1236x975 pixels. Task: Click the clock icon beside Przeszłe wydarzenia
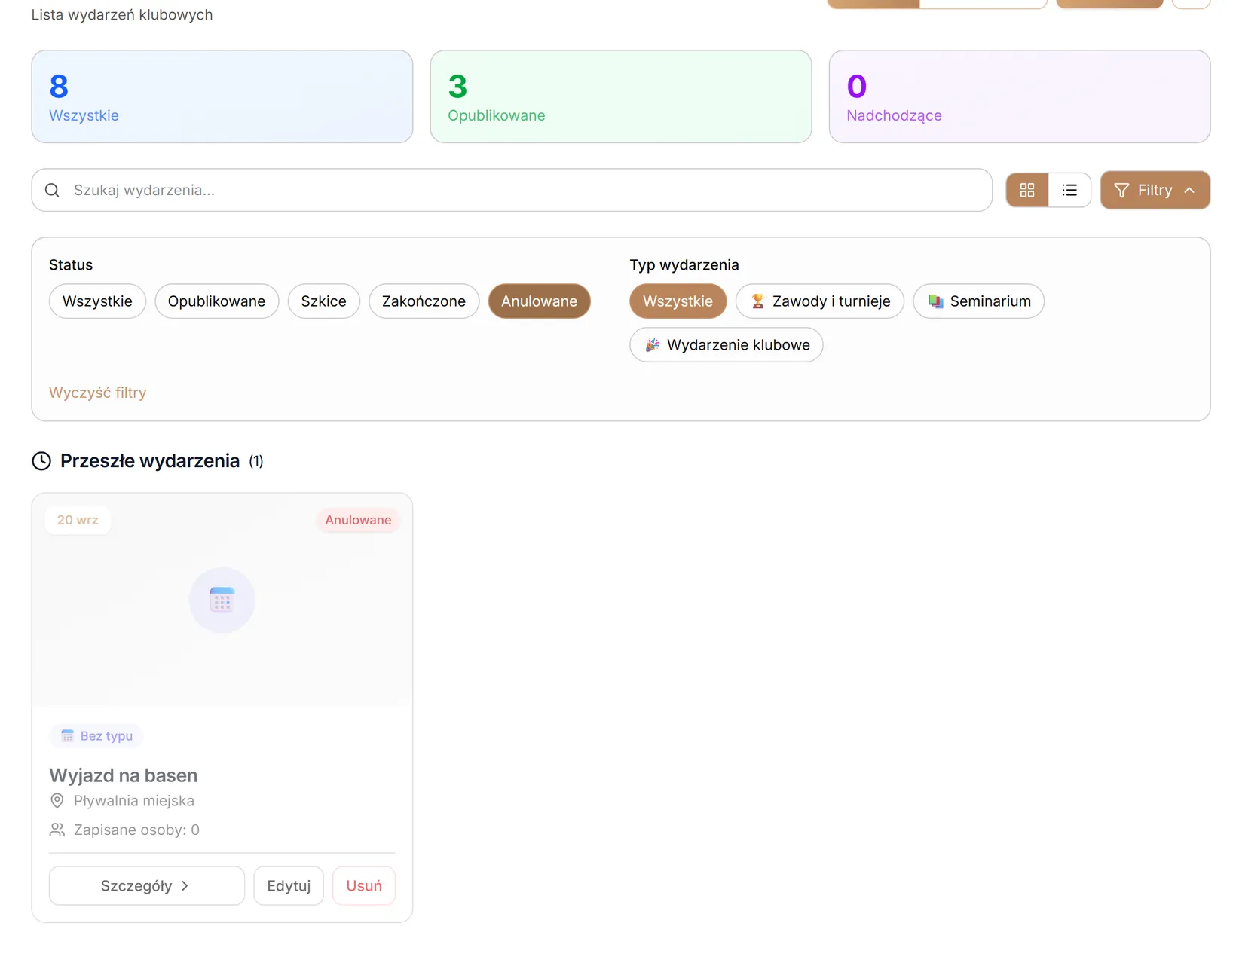coord(41,461)
